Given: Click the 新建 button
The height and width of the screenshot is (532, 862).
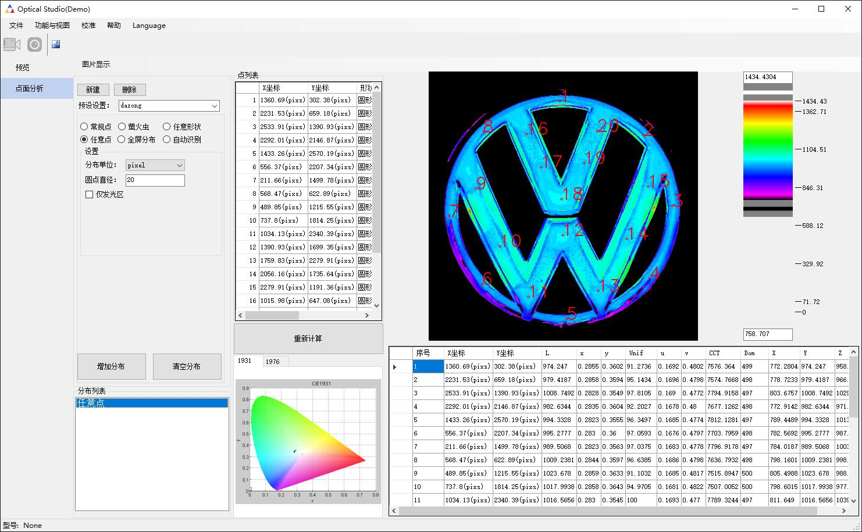Looking at the screenshot, I should pos(93,90).
